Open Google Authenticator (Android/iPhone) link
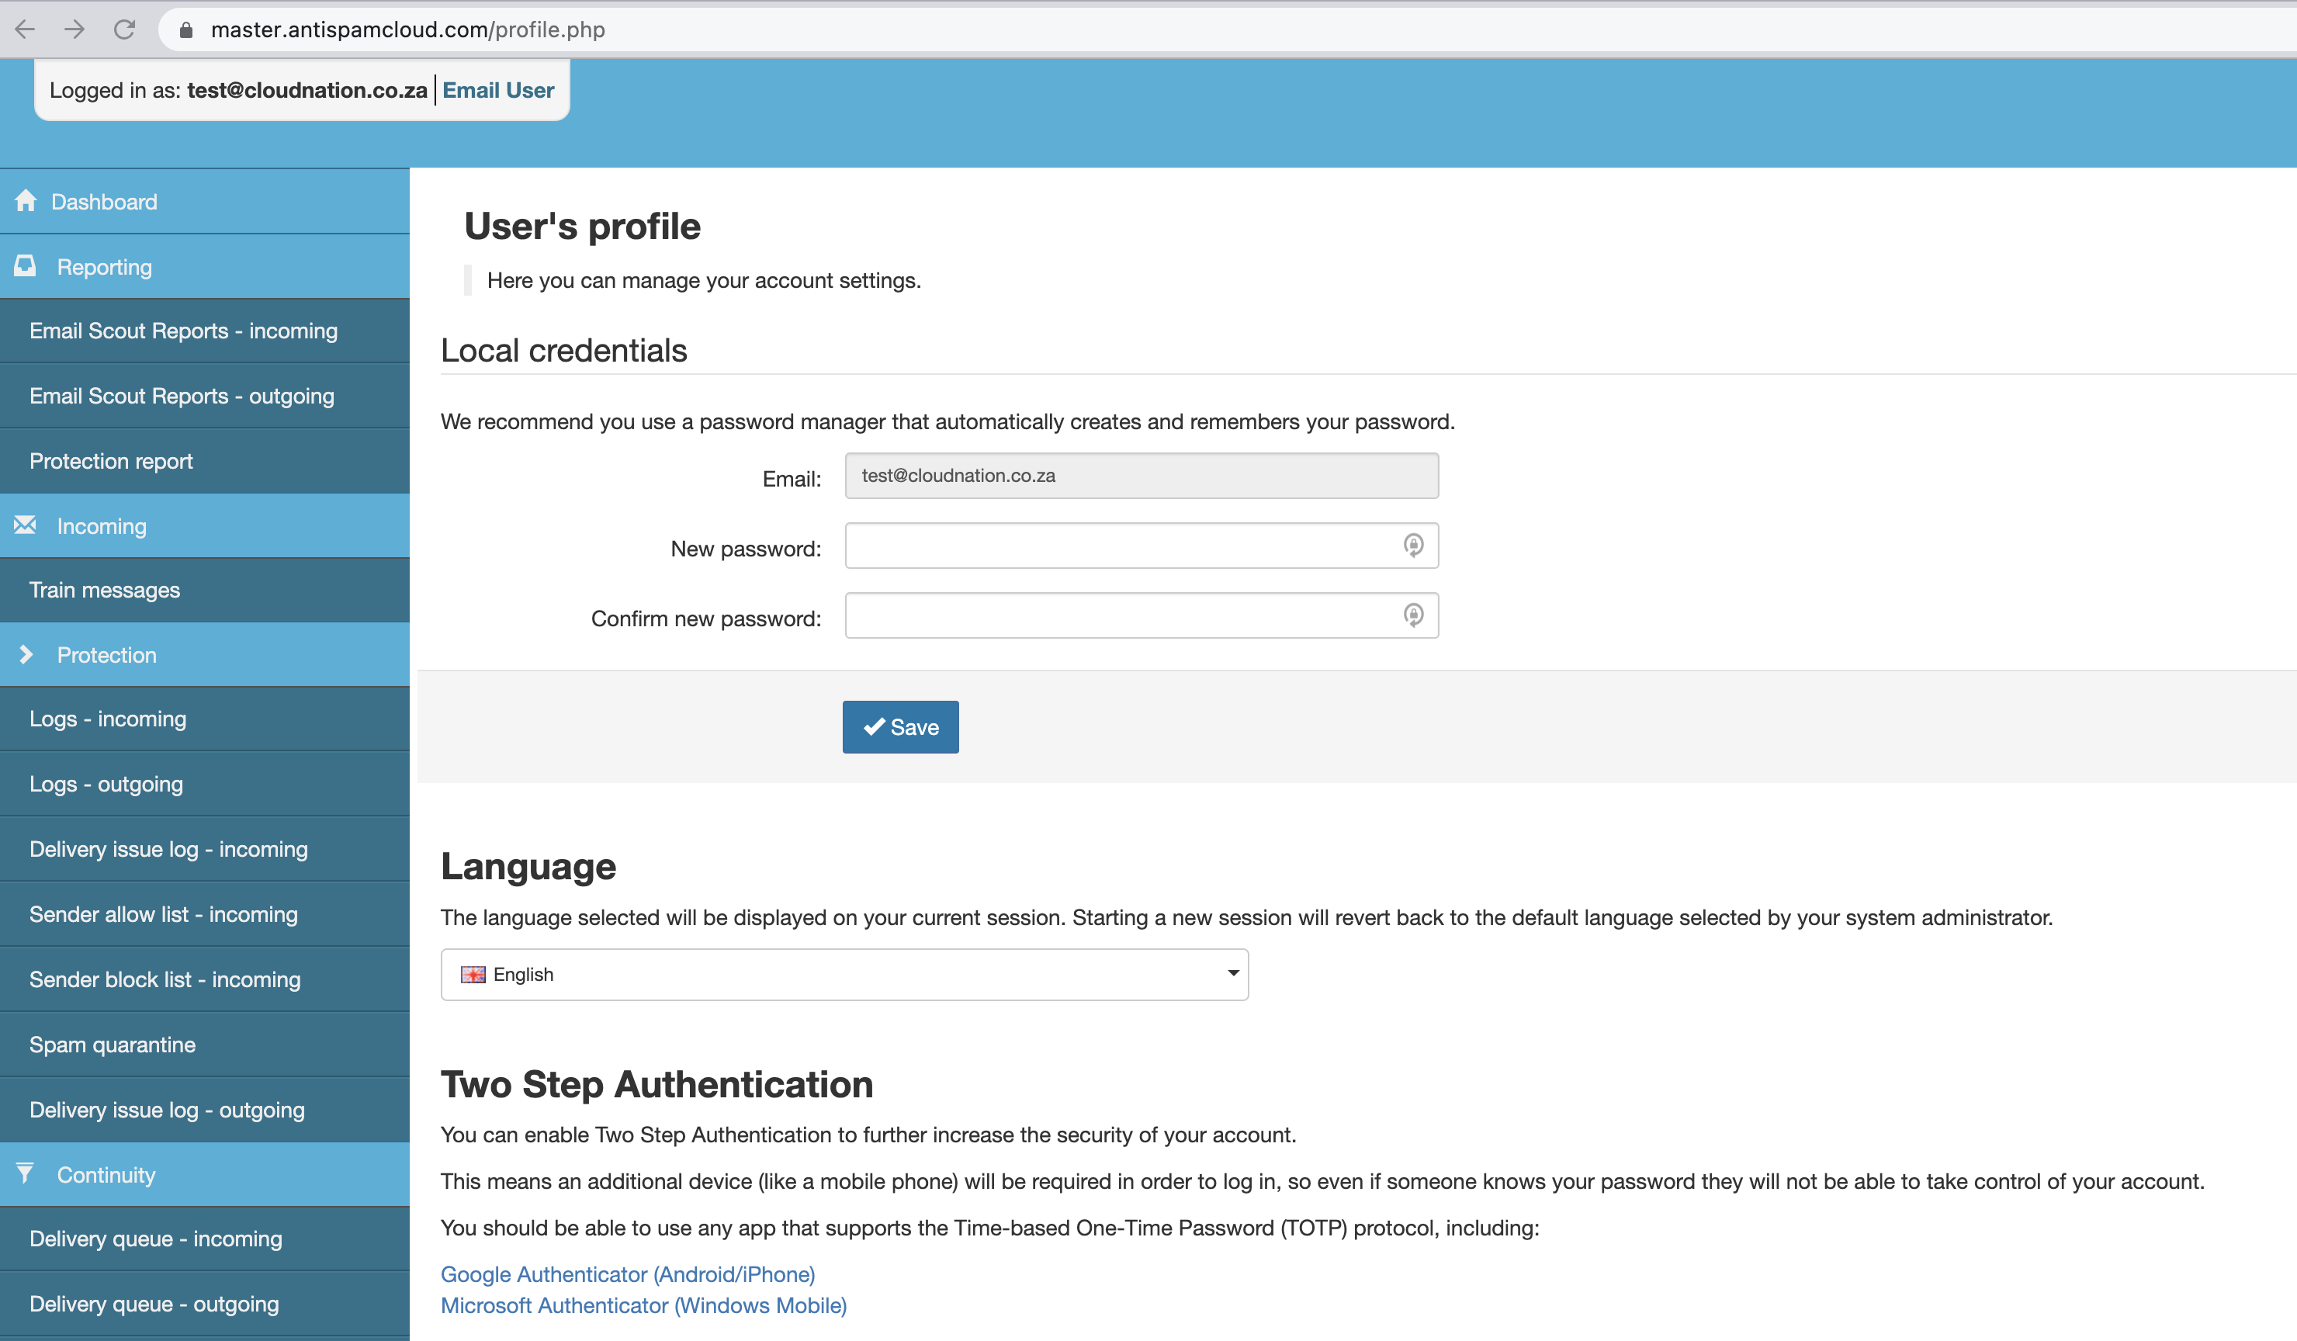Image resolution: width=2297 pixels, height=1341 pixels. point(627,1274)
